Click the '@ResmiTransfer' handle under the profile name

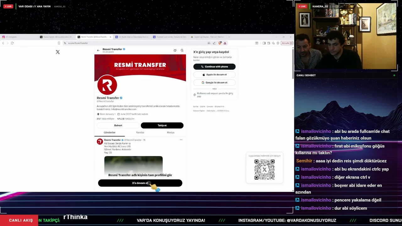(106, 101)
